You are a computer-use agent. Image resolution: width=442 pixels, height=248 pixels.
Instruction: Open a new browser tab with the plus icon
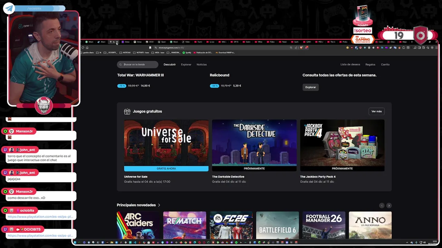click(412, 42)
